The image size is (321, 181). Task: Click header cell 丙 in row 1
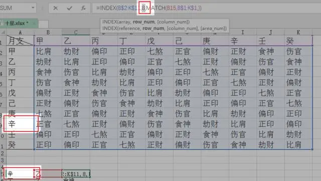coord(104,41)
